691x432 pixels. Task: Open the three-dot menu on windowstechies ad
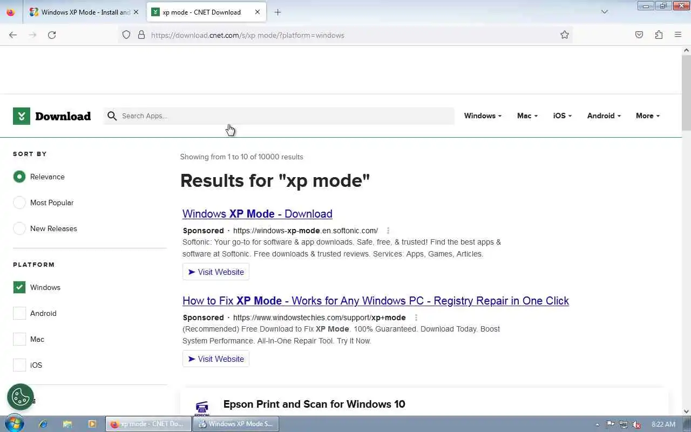tap(416, 318)
